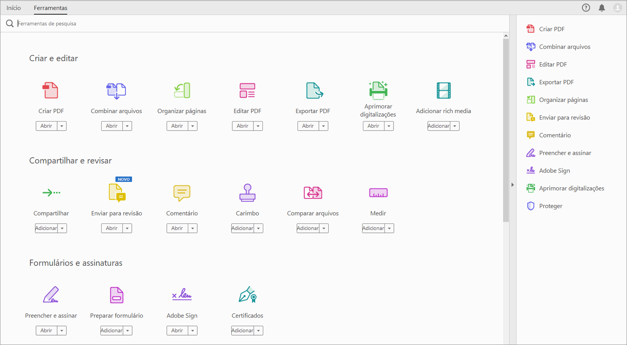Select the Combinar arquivos tool icon
Image resolution: width=627 pixels, height=345 pixels.
coord(116,91)
